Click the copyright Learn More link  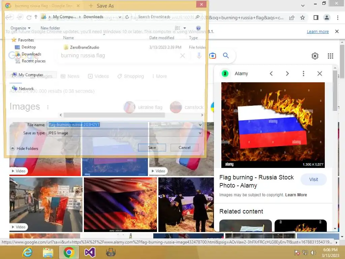(296, 195)
